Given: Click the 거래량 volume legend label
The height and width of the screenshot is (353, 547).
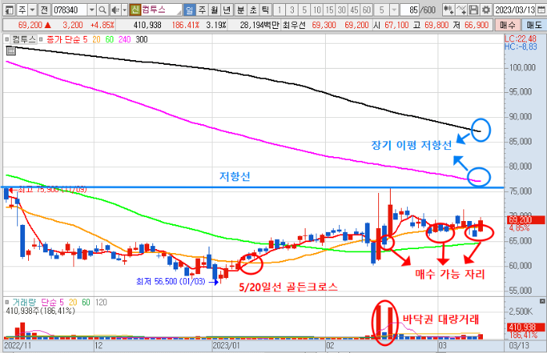Looking at the screenshot, I should (x=23, y=302).
